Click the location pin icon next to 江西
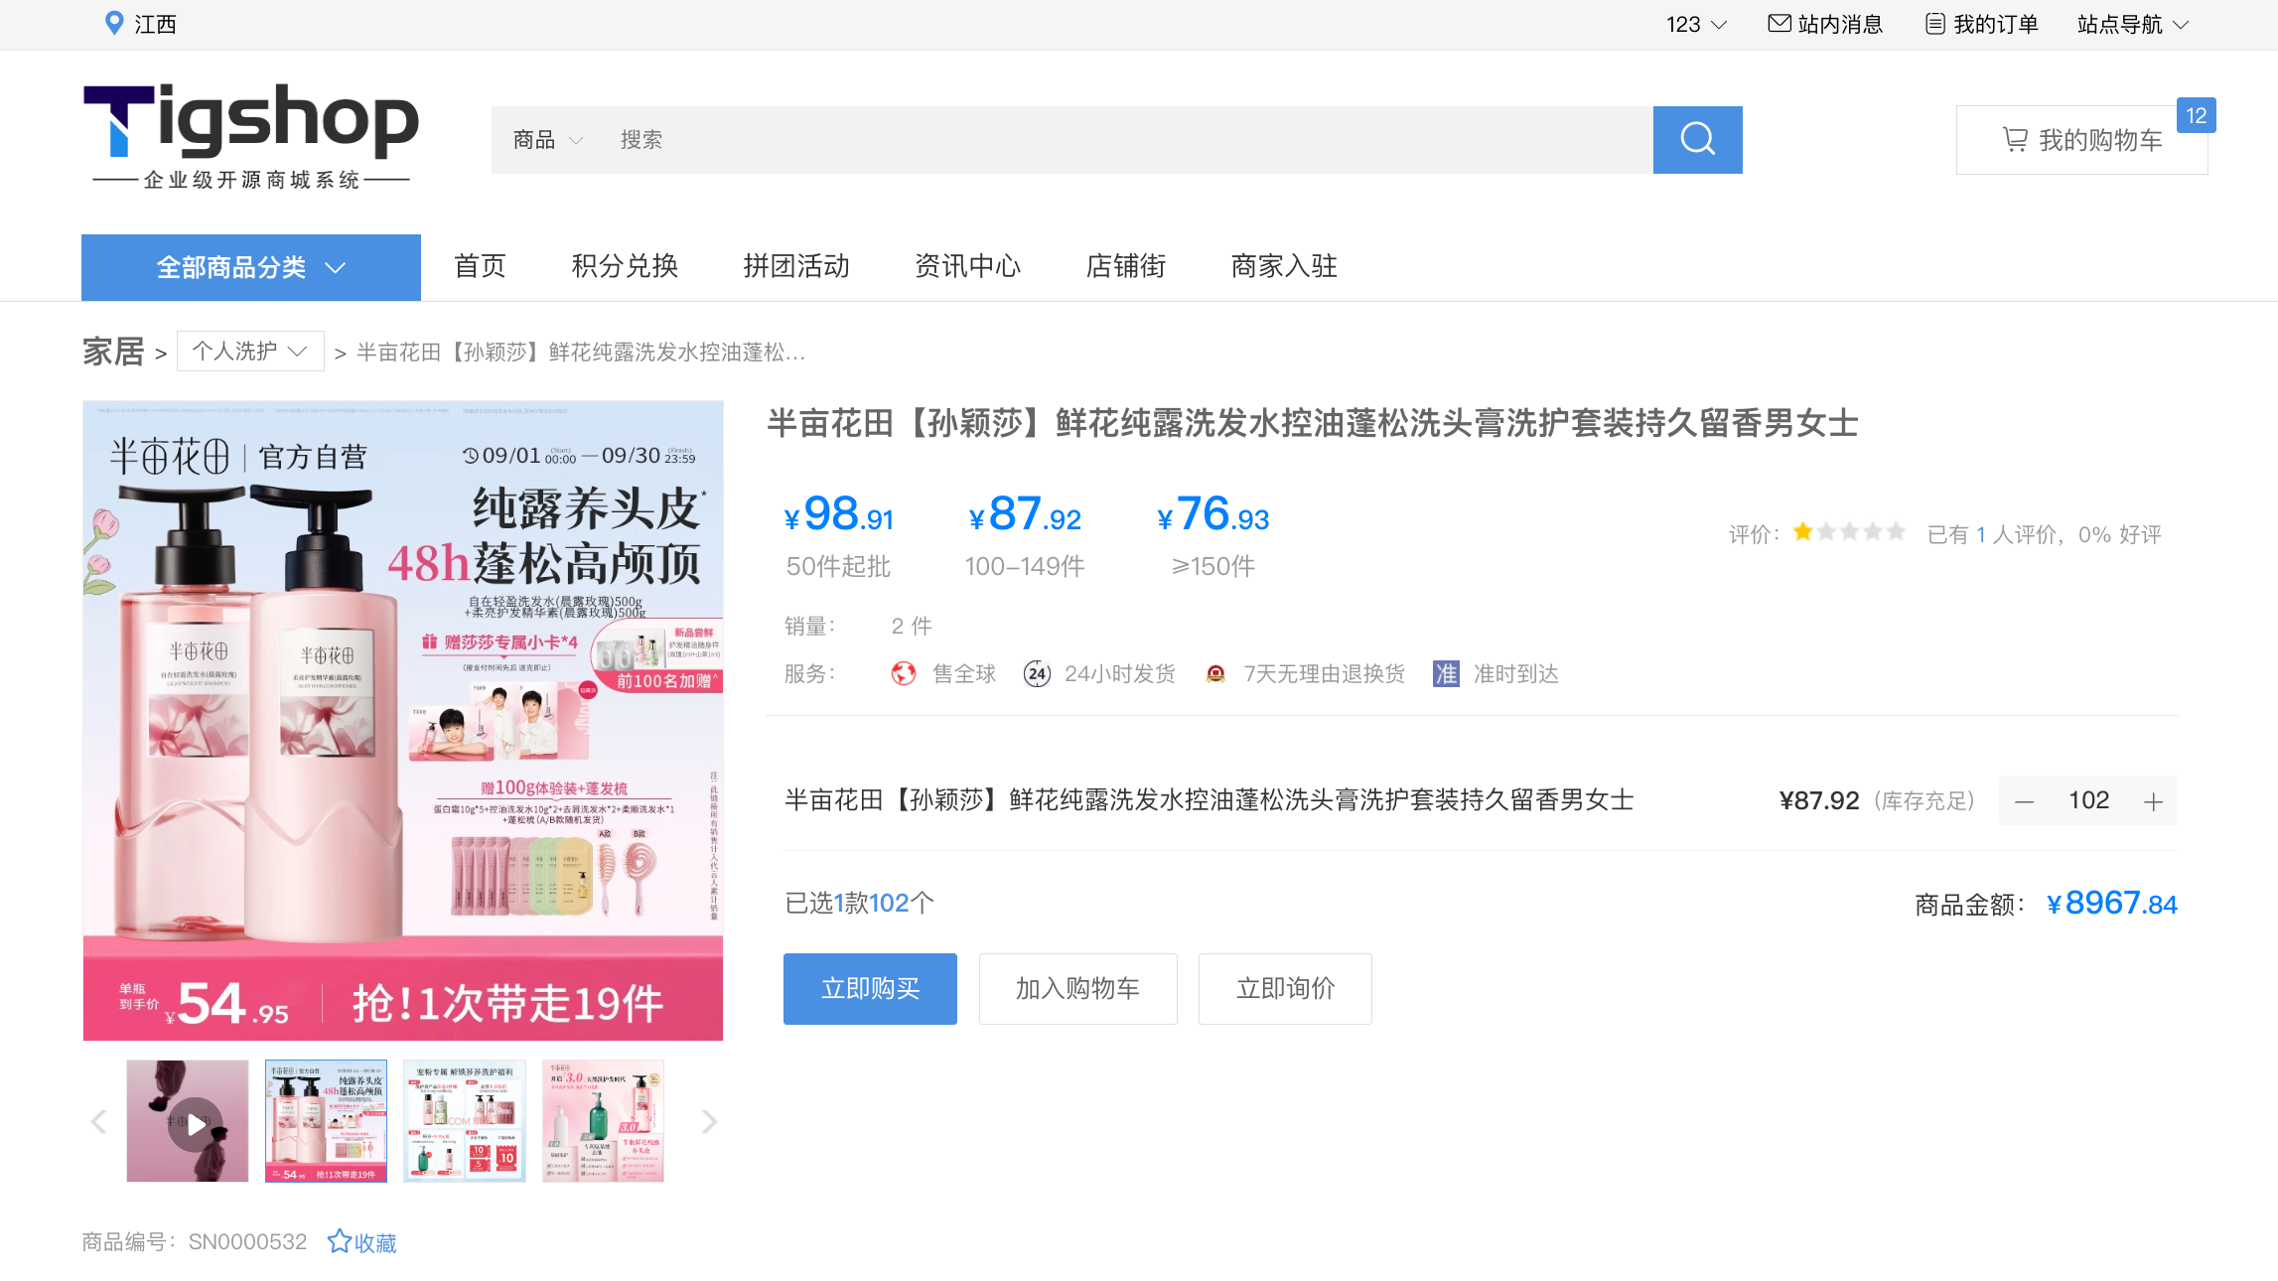The height and width of the screenshot is (1281, 2278). tap(114, 23)
